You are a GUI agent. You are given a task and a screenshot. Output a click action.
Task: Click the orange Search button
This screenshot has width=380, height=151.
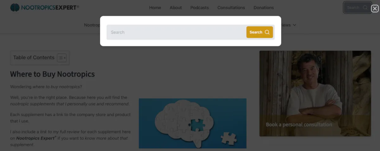click(x=259, y=32)
